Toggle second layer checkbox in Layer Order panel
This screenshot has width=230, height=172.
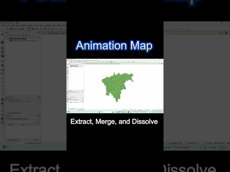(x=6, y=101)
